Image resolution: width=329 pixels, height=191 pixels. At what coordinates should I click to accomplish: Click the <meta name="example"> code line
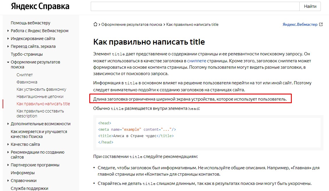[x=137, y=129]
